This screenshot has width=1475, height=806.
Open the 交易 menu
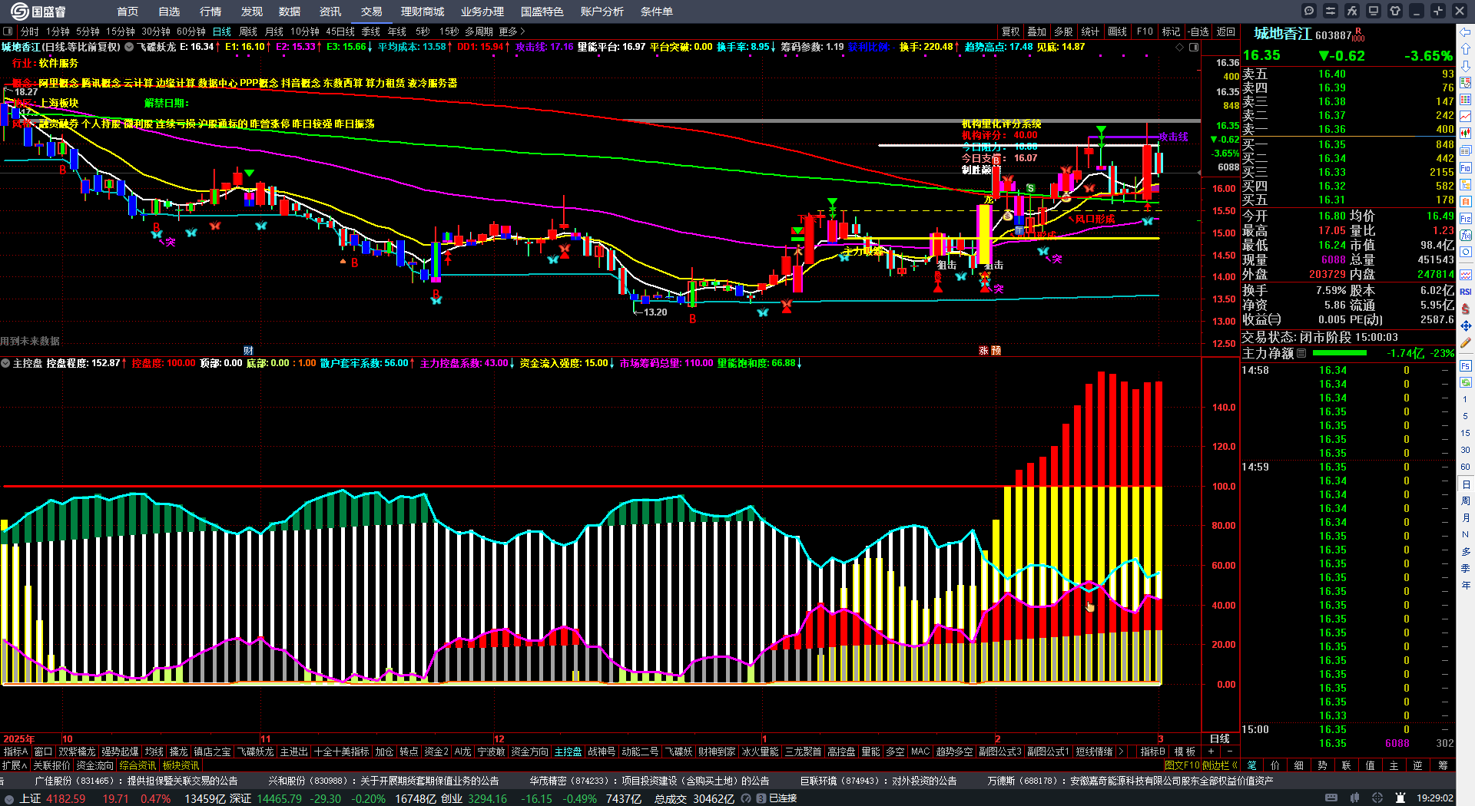tap(372, 12)
